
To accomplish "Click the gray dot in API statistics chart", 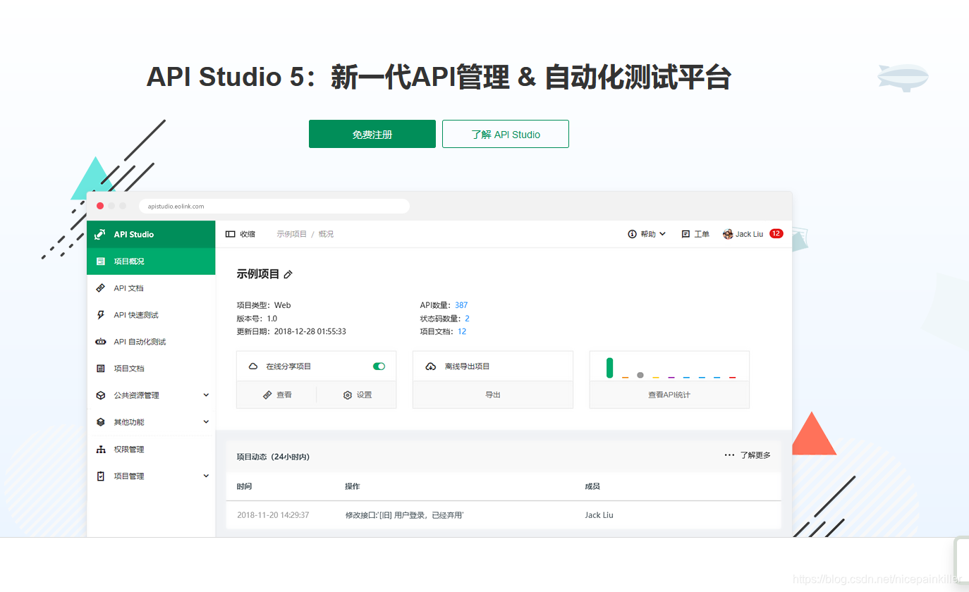I will [x=640, y=375].
